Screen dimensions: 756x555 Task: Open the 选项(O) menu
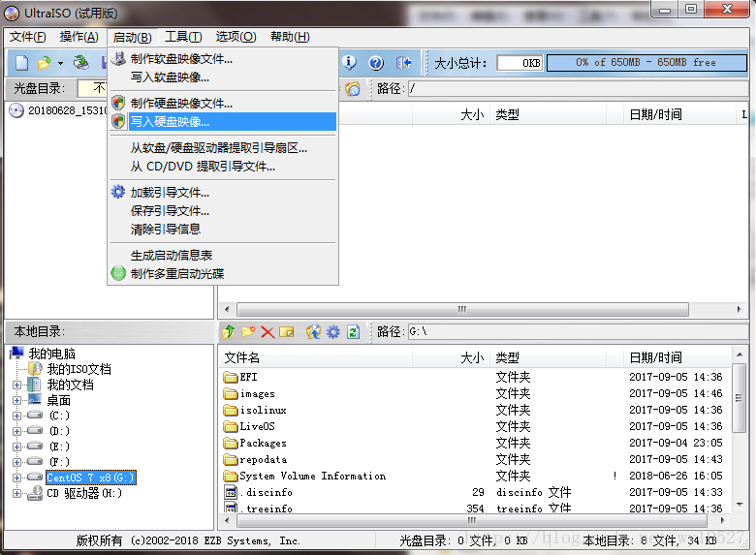[236, 37]
